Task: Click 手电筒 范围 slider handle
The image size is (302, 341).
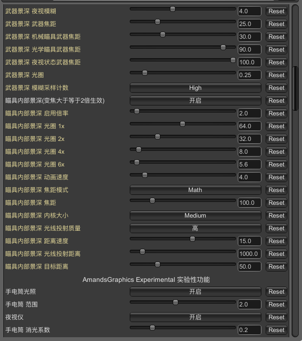Action: point(176,302)
